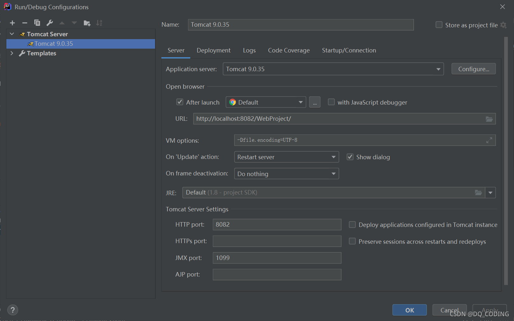The width and height of the screenshot is (514, 321).
Task: Select Tomcat 9.0.35 configuration in tree
Action: pos(81,44)
